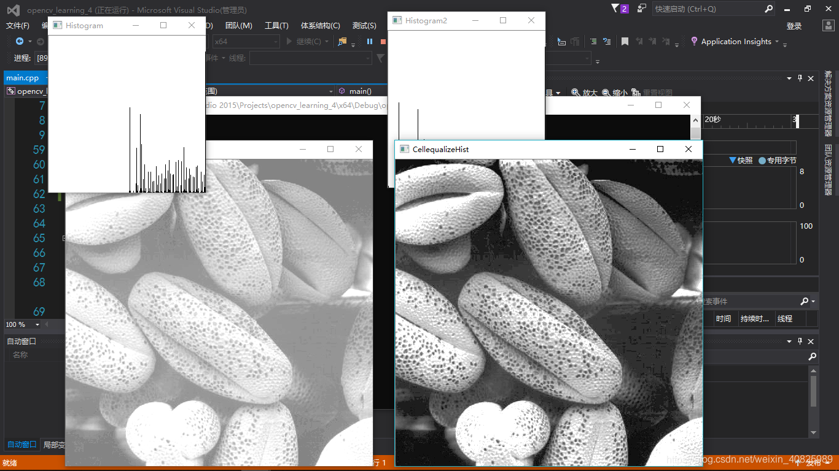Screen dimensions: 839x471
Task: Open diagnostic tools window options dropdown
Action: coord(790,78)
